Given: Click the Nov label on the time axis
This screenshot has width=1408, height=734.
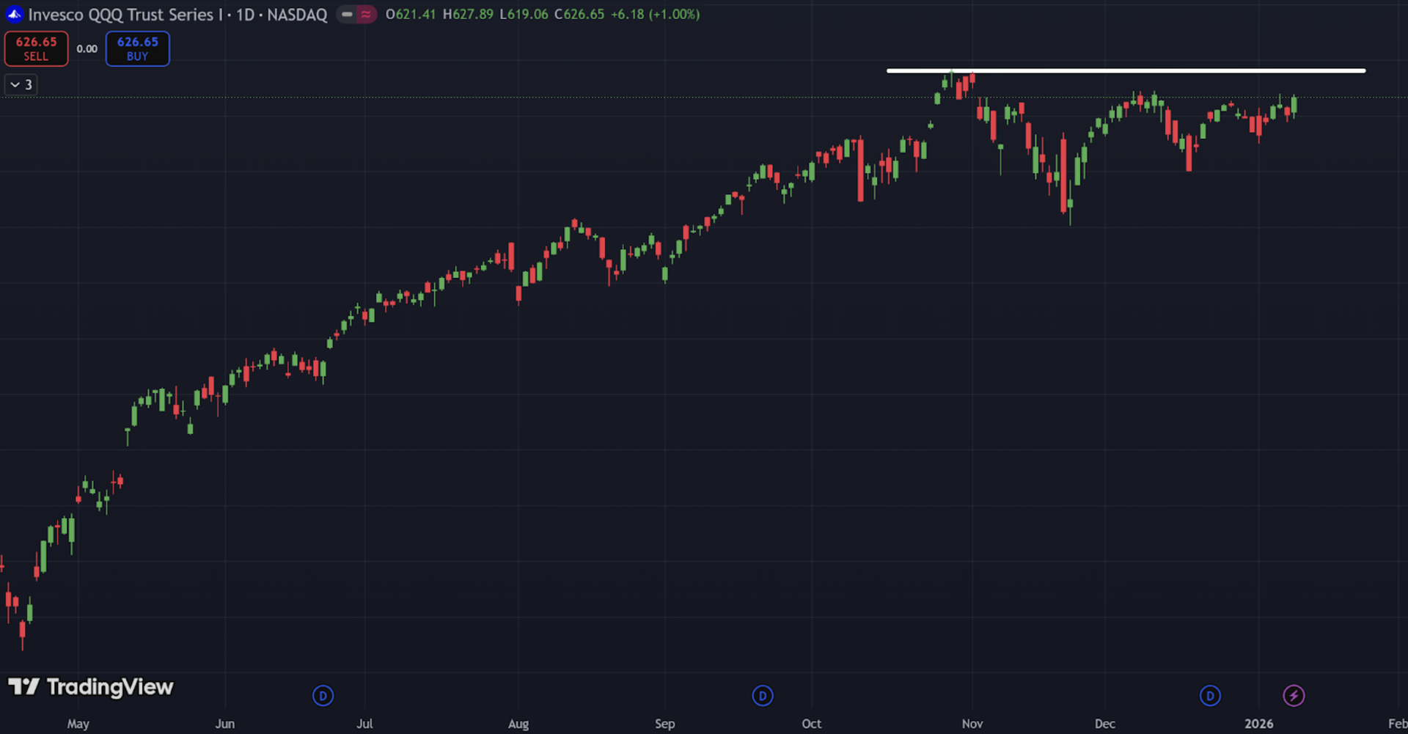Looking at the screenshot, I should point(972,724).
